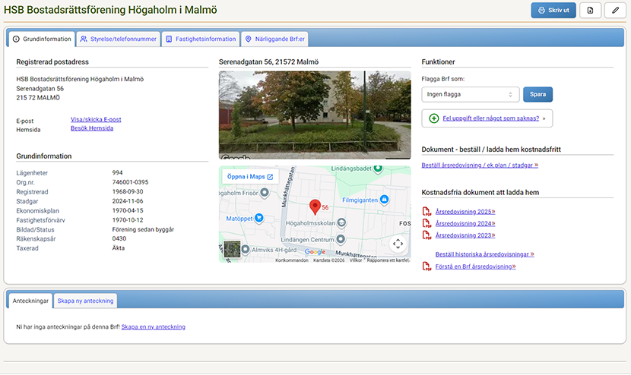The width and height of the screenshot is (631, 375).
Task: Click Fel uppgift eller något som saknas link
Action: (x=490, y=118)
